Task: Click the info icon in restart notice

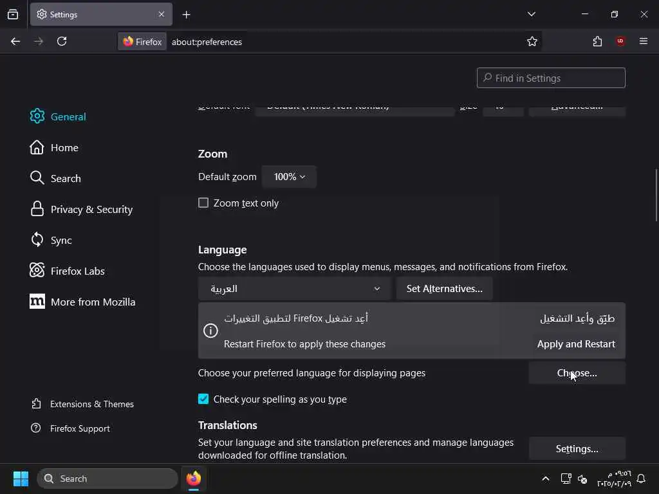Action: [210, 331]
